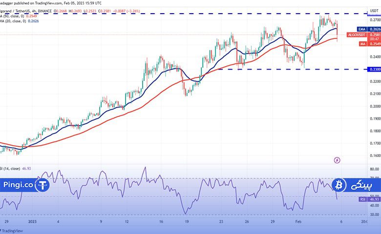Image resolution: width=381 pixels, height=234 pixels.
Task: Click the open value O0.2668
Action: pos(60,11)
